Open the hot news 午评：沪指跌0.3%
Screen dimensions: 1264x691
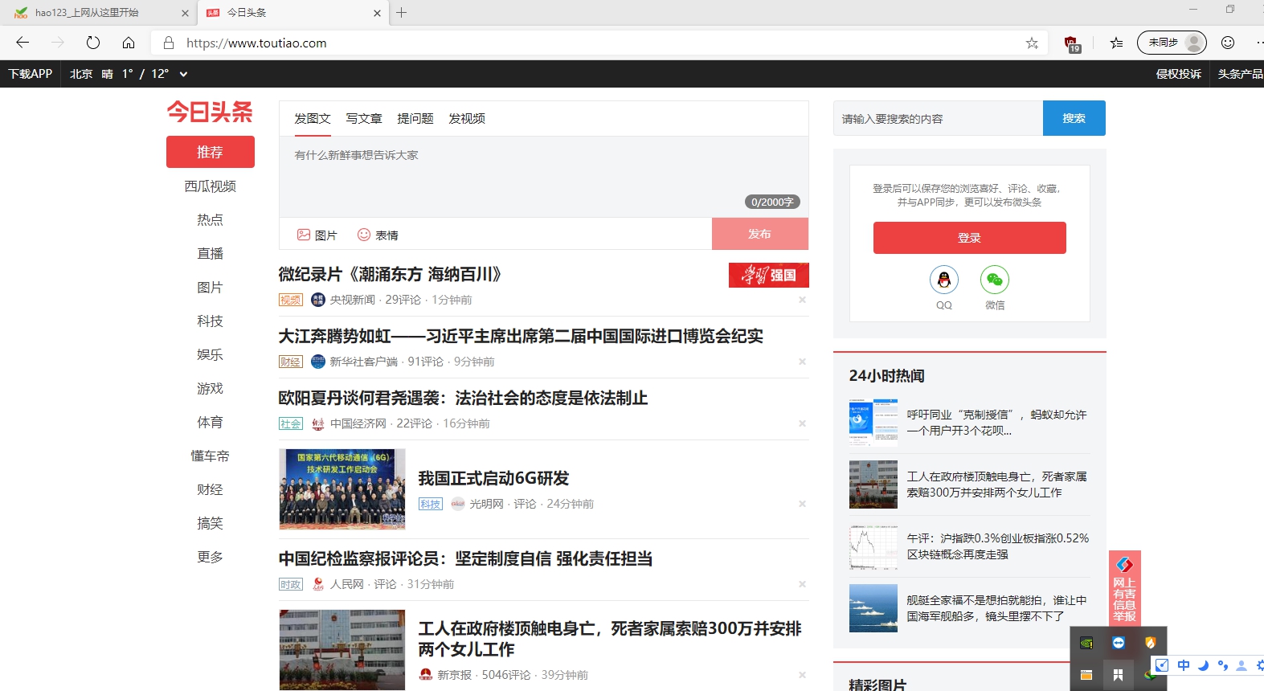click(998, 546)
